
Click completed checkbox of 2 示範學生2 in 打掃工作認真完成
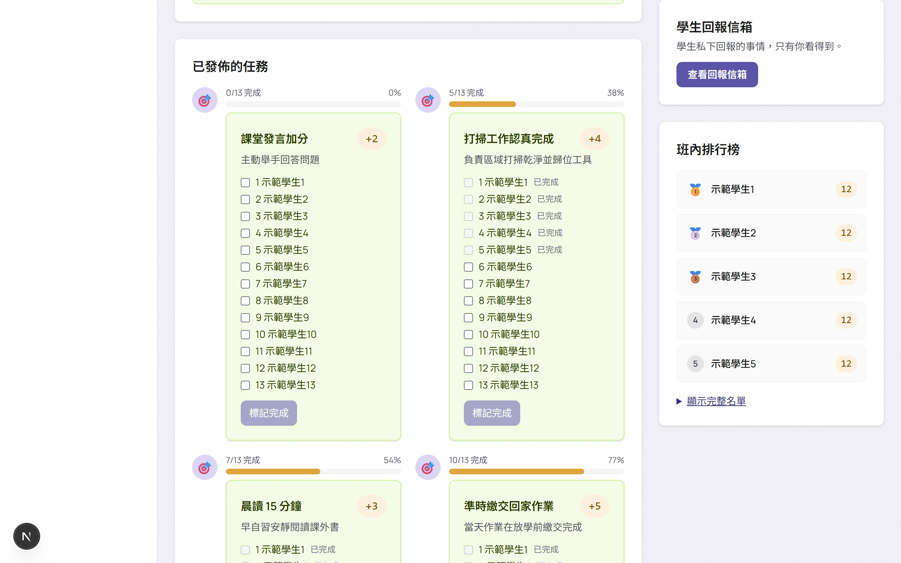[468, 200]
